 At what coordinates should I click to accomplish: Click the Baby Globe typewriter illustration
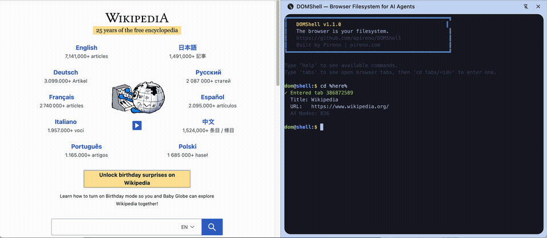[138, 98]
